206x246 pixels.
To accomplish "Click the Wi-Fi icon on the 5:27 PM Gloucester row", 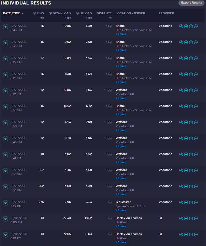I will pos(6,203).
